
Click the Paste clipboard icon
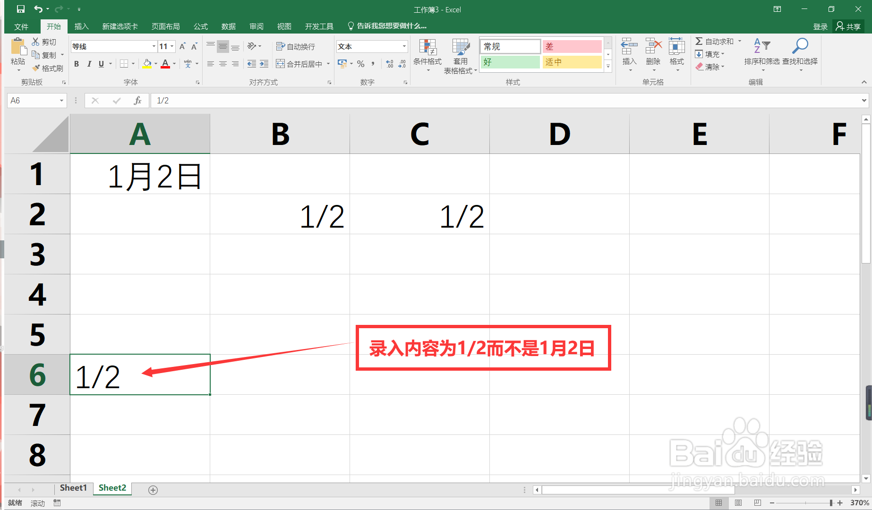coord(18,46)
